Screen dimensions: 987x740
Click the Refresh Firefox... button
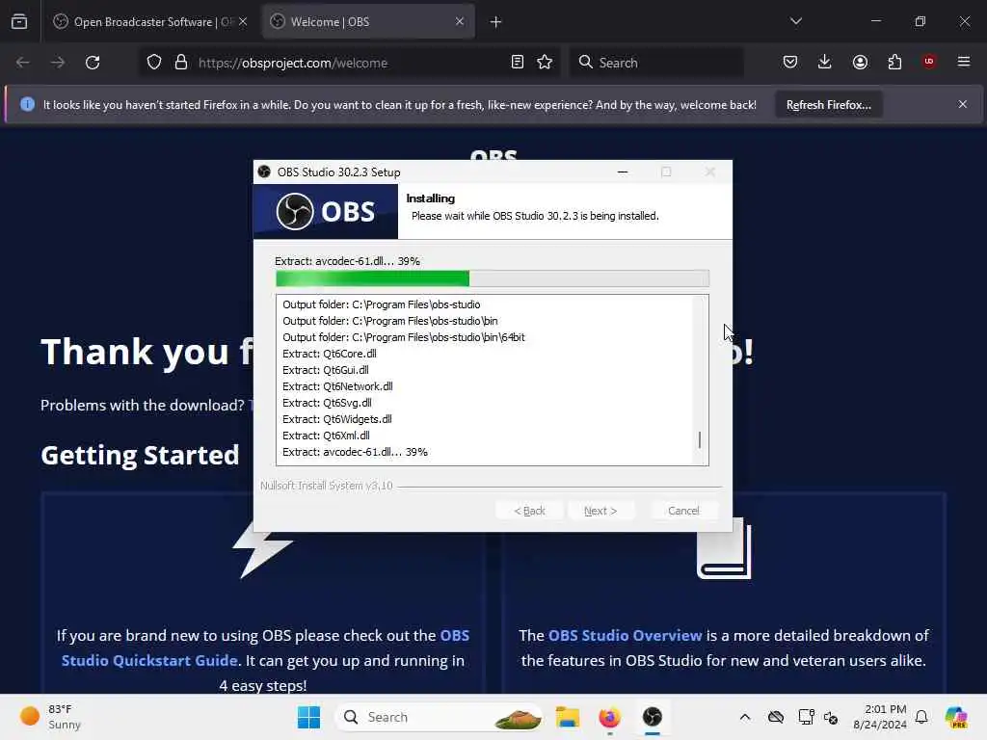tap(828, 104)
